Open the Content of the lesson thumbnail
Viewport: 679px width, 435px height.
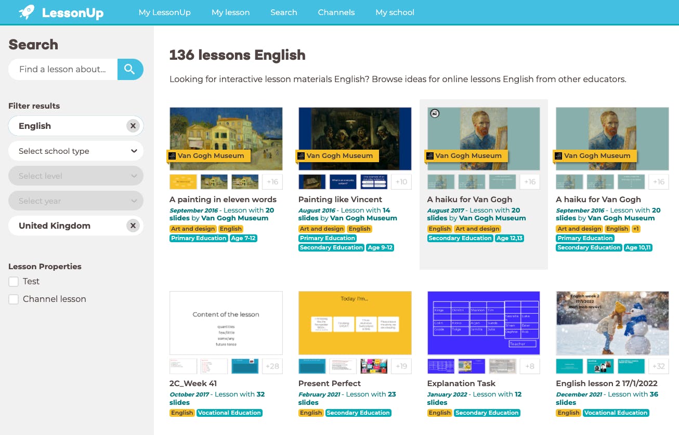[x=226, y=323]
